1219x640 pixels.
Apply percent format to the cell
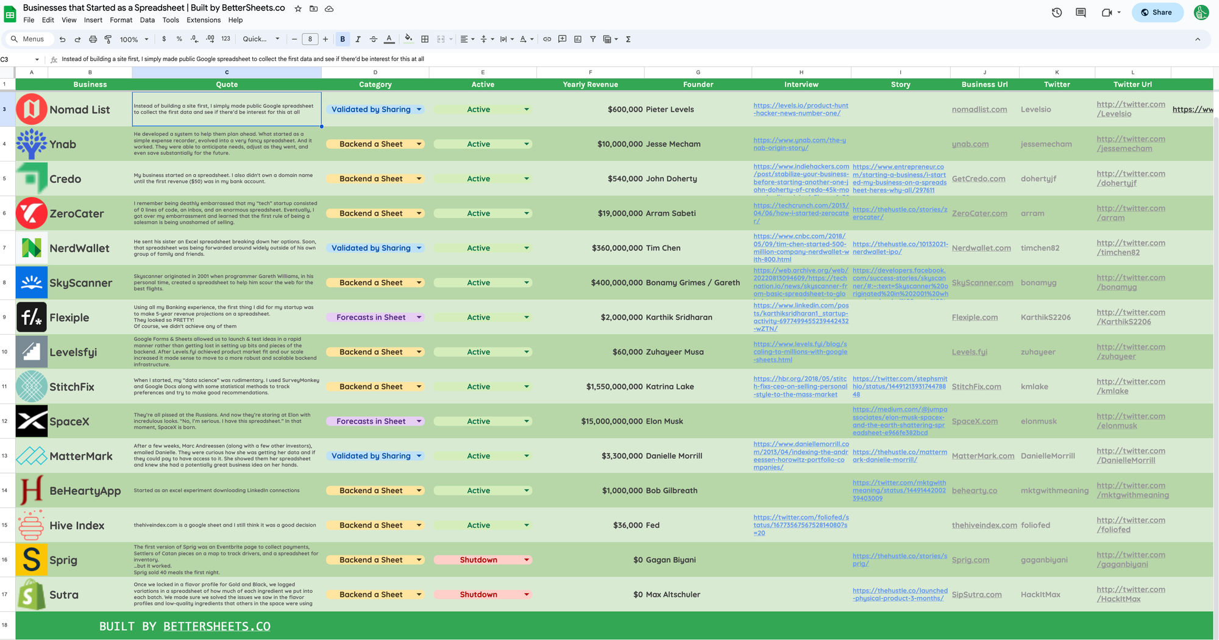click(x=179, y=39)
